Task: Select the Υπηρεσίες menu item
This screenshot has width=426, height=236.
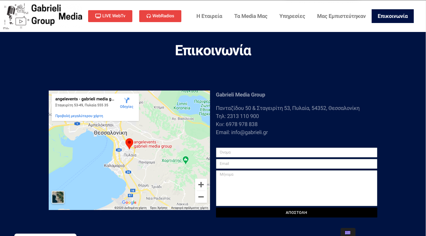Action: point(292,16)
